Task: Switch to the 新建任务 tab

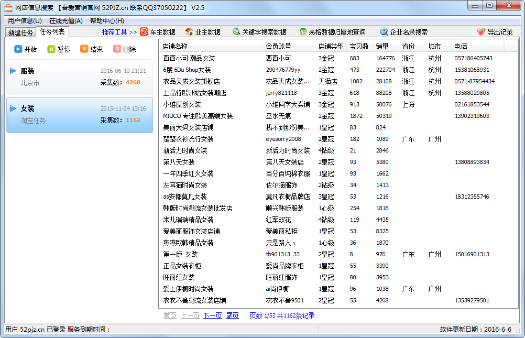Action: [20, 32]
